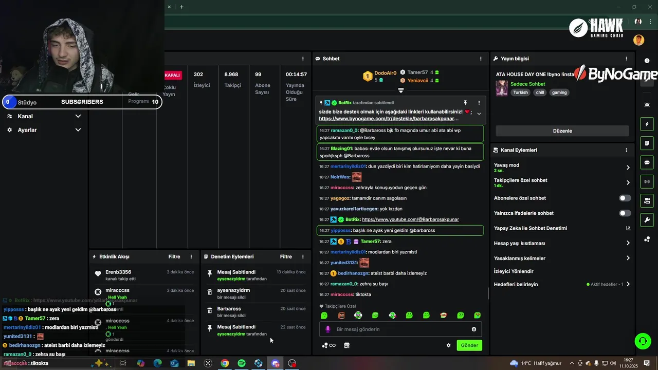The height and width of the screenshot is (370, 658).
Task: Open Etkinlik Akışı three-dot menu
Action: click(191, 256)
